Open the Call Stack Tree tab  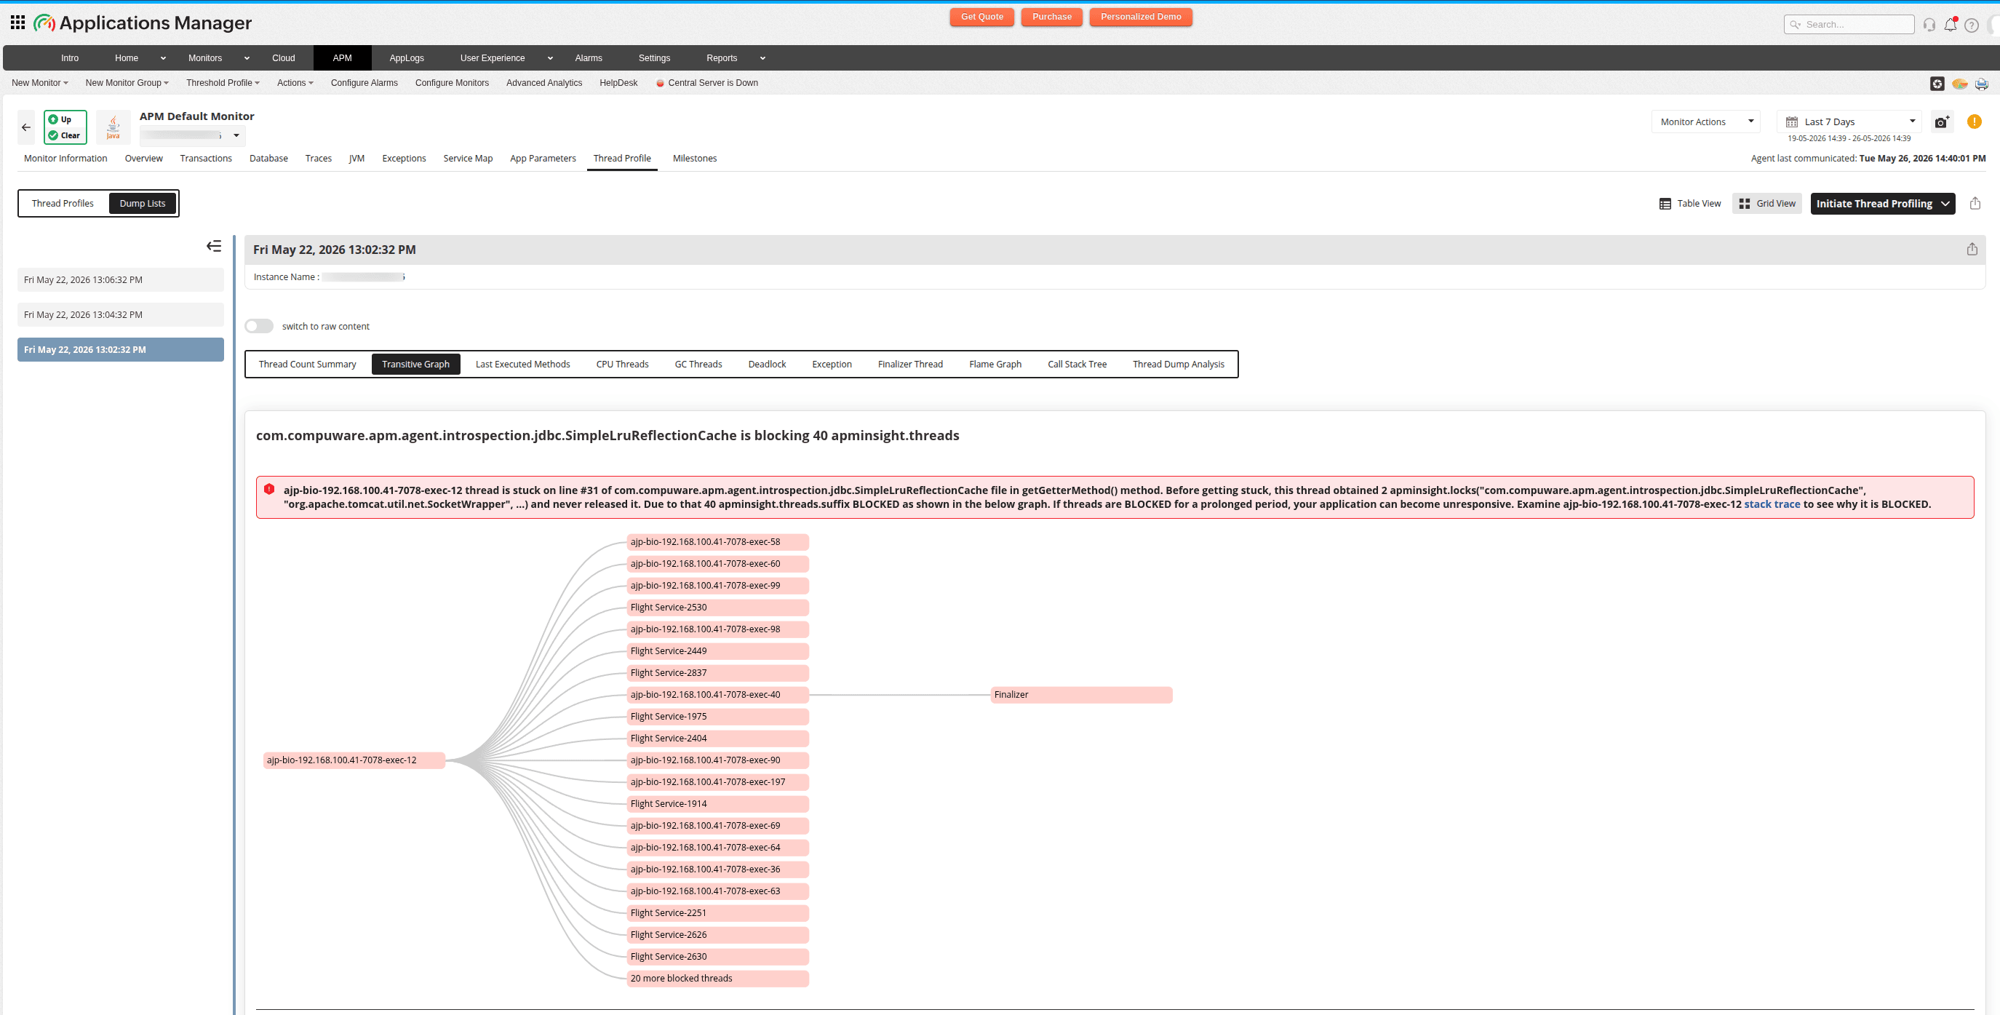click(1077, 365)
